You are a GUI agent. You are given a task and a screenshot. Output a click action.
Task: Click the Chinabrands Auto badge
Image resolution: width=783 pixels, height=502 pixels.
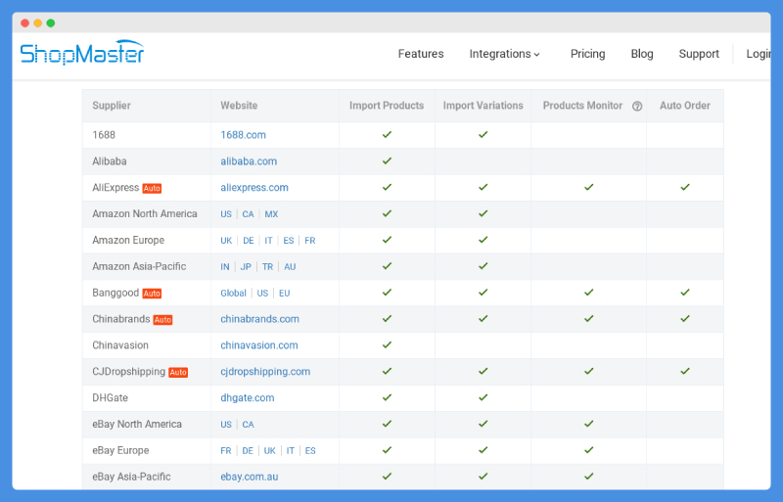click(x=162, y=320)
